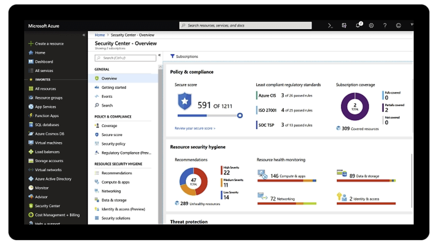The height and width of the screenshot is (252, 438).
Task: Navigate Home via the breadcrumb
Action: 99,35
